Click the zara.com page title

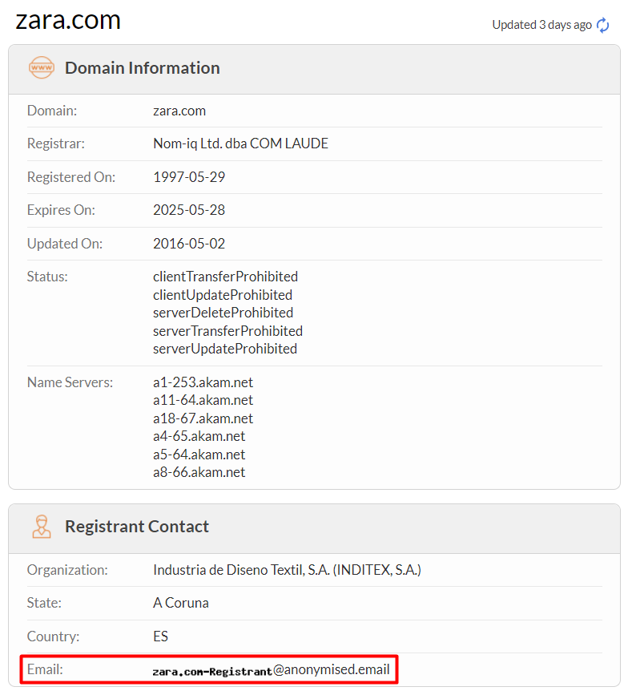click(68, 20)
